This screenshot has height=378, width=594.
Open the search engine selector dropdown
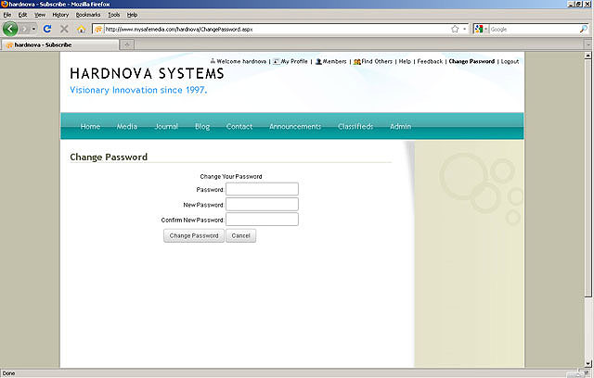coord(481,29)
